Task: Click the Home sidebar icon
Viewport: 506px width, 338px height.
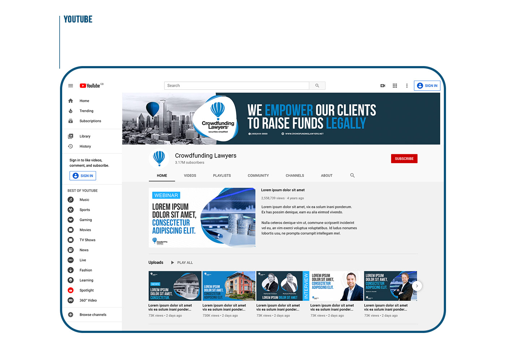Action: (x=70, y=101)
